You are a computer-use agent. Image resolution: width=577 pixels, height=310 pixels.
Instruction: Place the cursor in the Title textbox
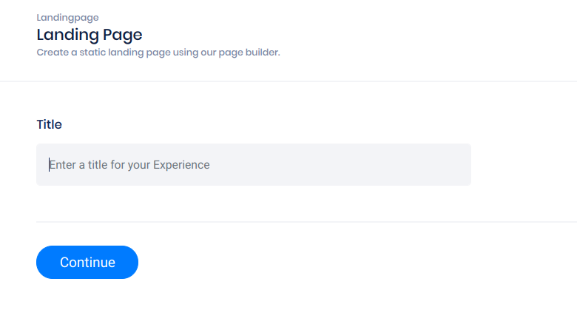[x=253, y=164]
